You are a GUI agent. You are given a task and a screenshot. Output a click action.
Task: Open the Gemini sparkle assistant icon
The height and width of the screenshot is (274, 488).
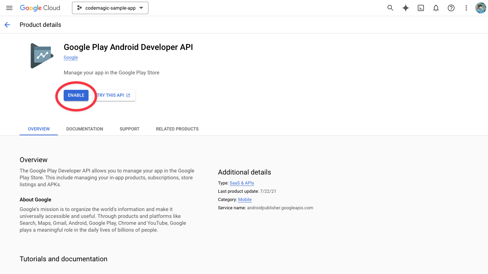tap(406, 8)
